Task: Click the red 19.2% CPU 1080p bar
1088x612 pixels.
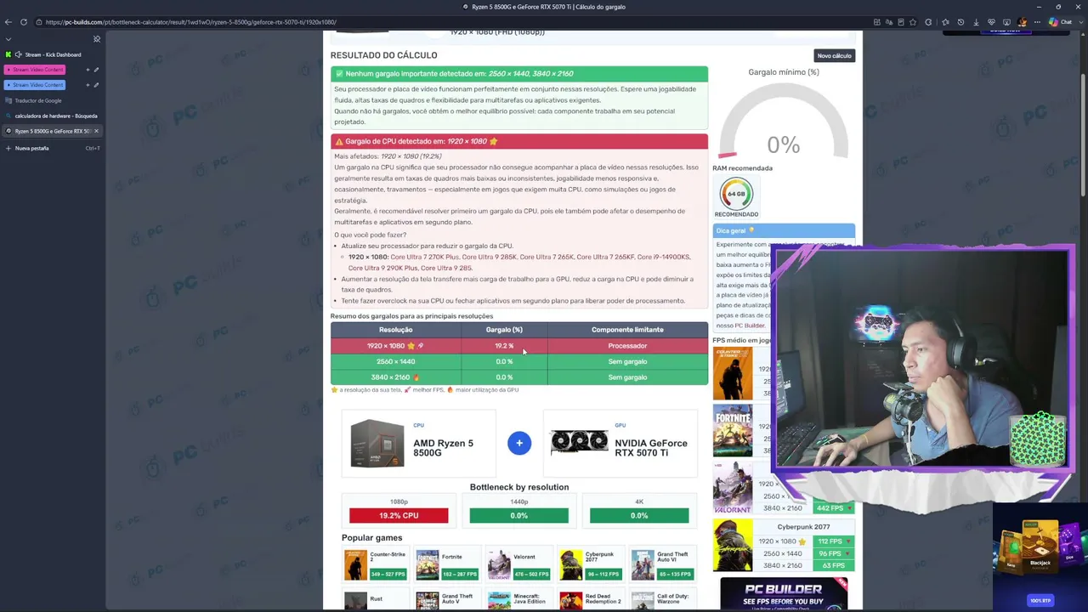Action: point(399,516)
